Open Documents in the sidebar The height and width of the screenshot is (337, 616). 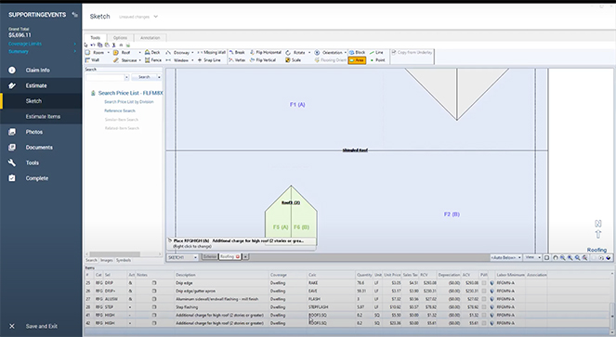39,148
